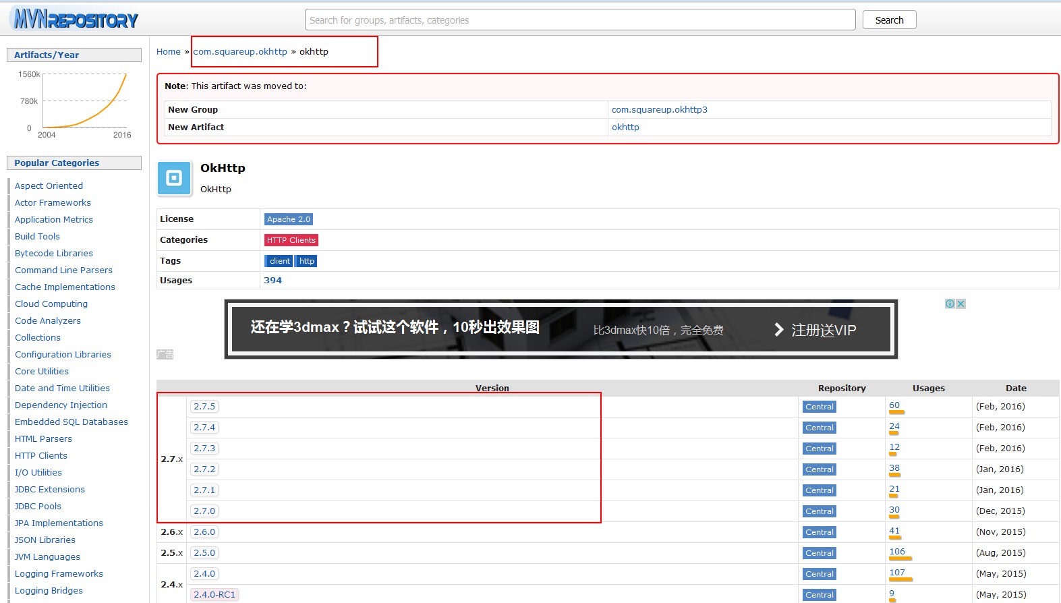Open Actor Frameworks category
Image resolution: width=1061 pixels, height=603 pixels.
coord(53,203)
